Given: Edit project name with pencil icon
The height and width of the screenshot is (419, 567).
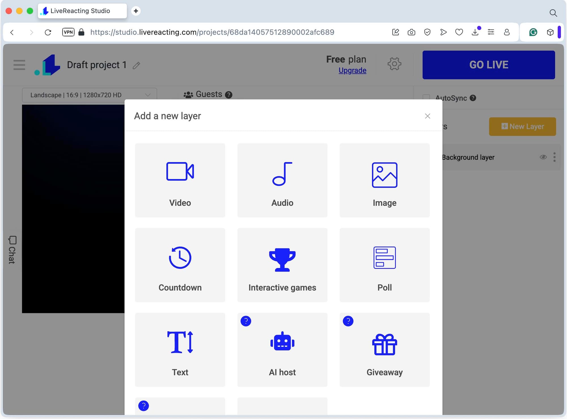Looking at the screenshot, I should (136, 65).
